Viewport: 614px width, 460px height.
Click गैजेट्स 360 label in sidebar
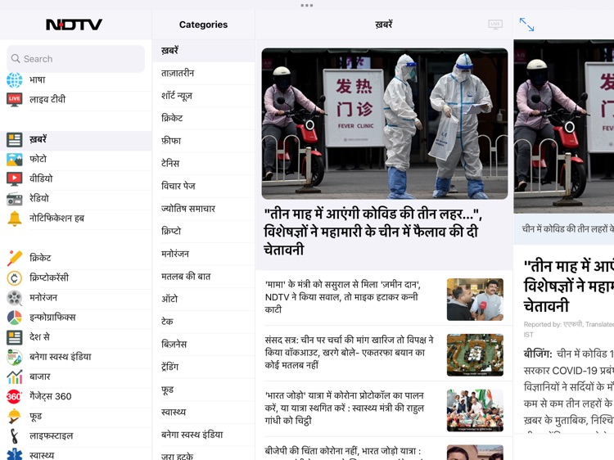(51, 397)
